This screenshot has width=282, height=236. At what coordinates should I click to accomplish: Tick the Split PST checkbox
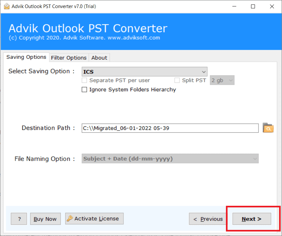point(177,80)
